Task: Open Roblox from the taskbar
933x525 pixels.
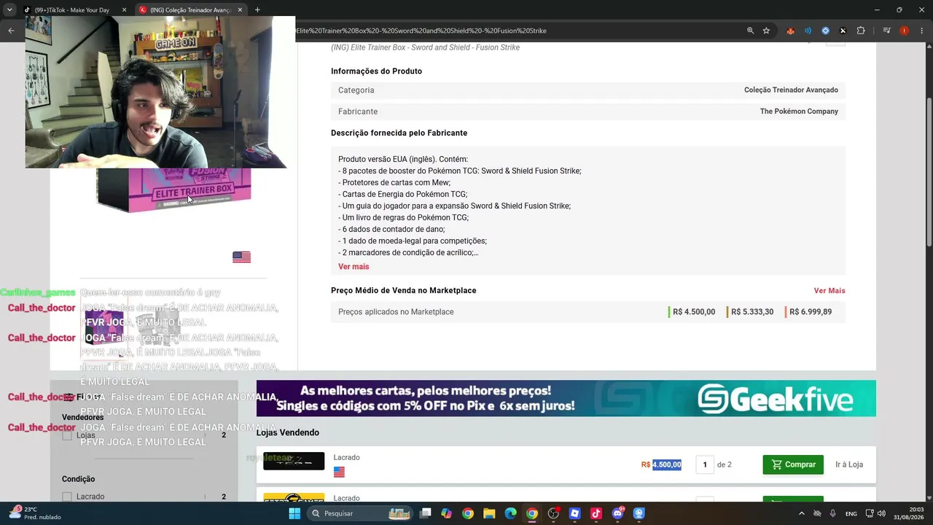Action: pyautogui.click(x=574, y=513)
